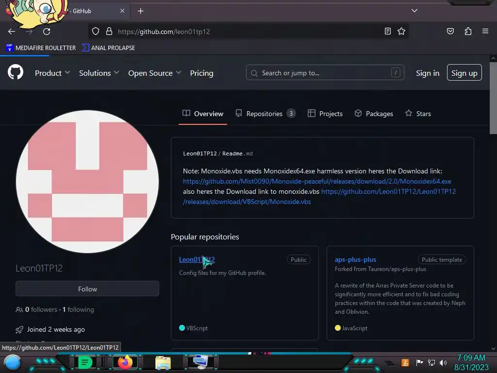Select the Overview tab
The image size is (497, 373).
203,114
